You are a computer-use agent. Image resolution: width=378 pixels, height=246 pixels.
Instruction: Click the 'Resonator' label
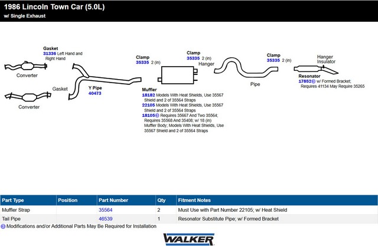tap(309, 76)
